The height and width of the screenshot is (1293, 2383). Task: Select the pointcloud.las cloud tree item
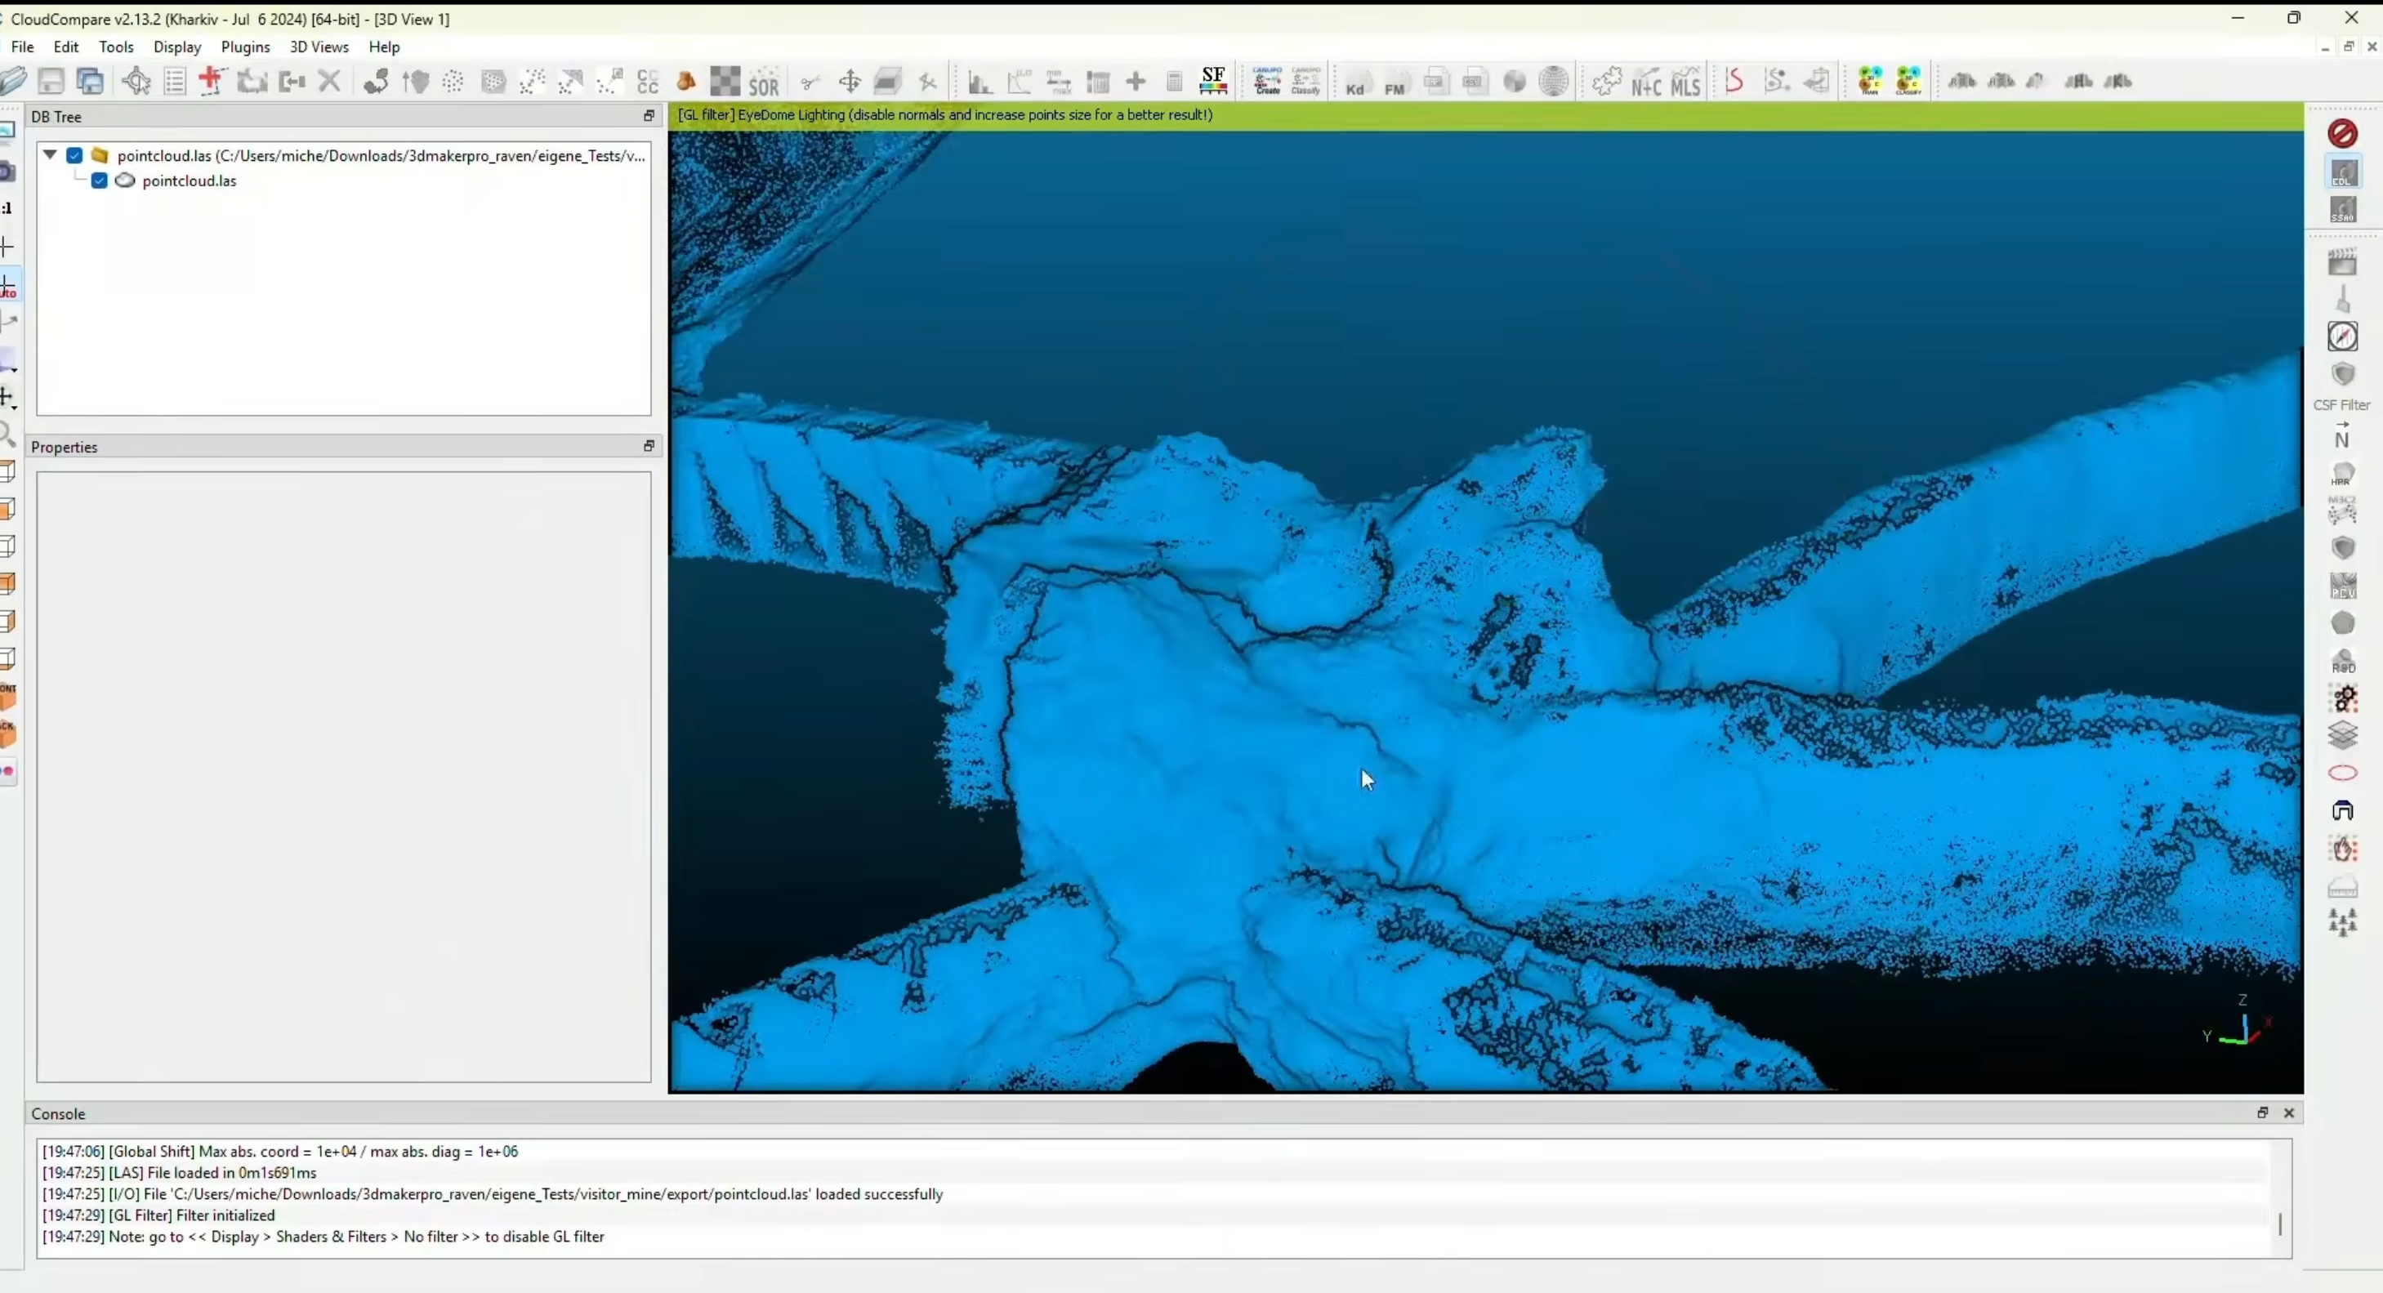click(x=189, y=181)
